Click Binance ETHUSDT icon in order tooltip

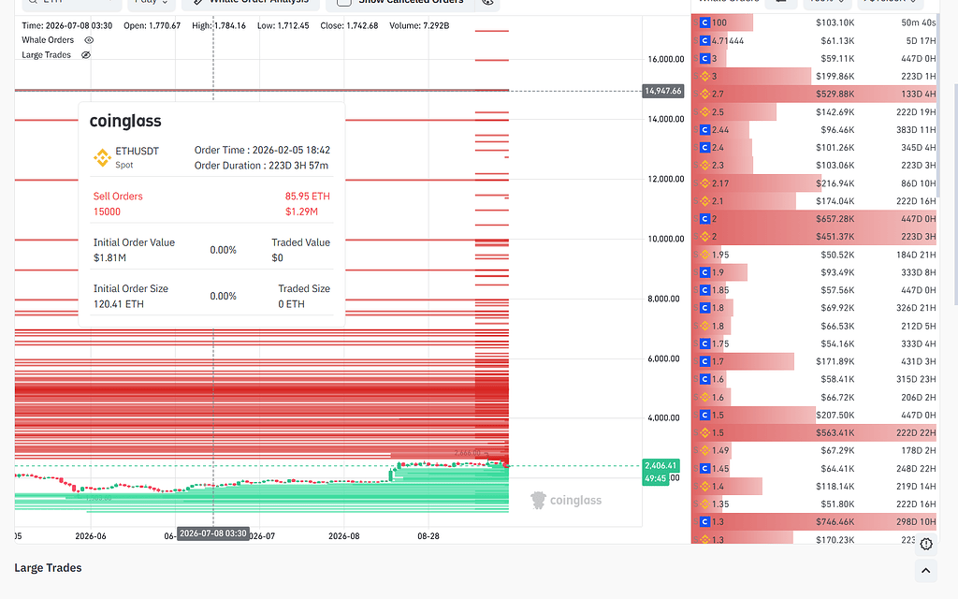(x=102, y=157)
